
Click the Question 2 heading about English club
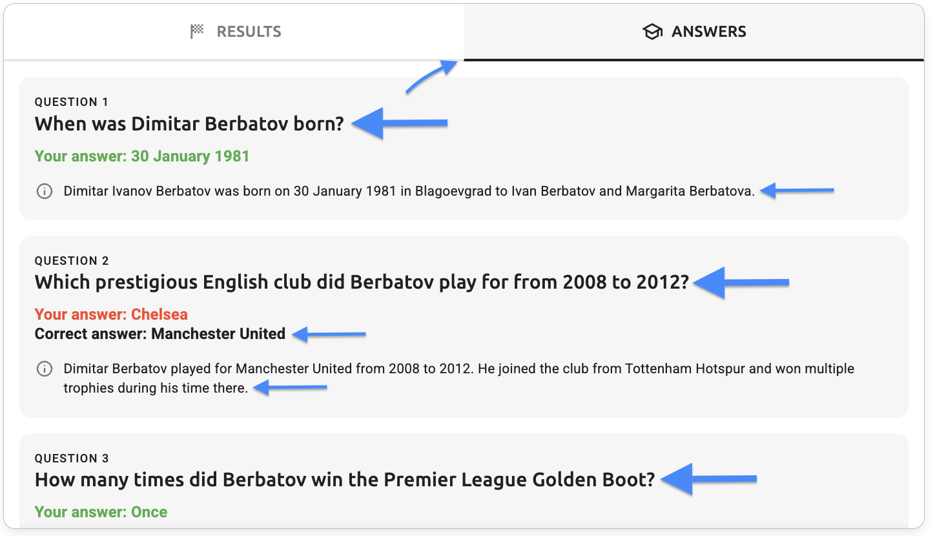click(362, 282)
